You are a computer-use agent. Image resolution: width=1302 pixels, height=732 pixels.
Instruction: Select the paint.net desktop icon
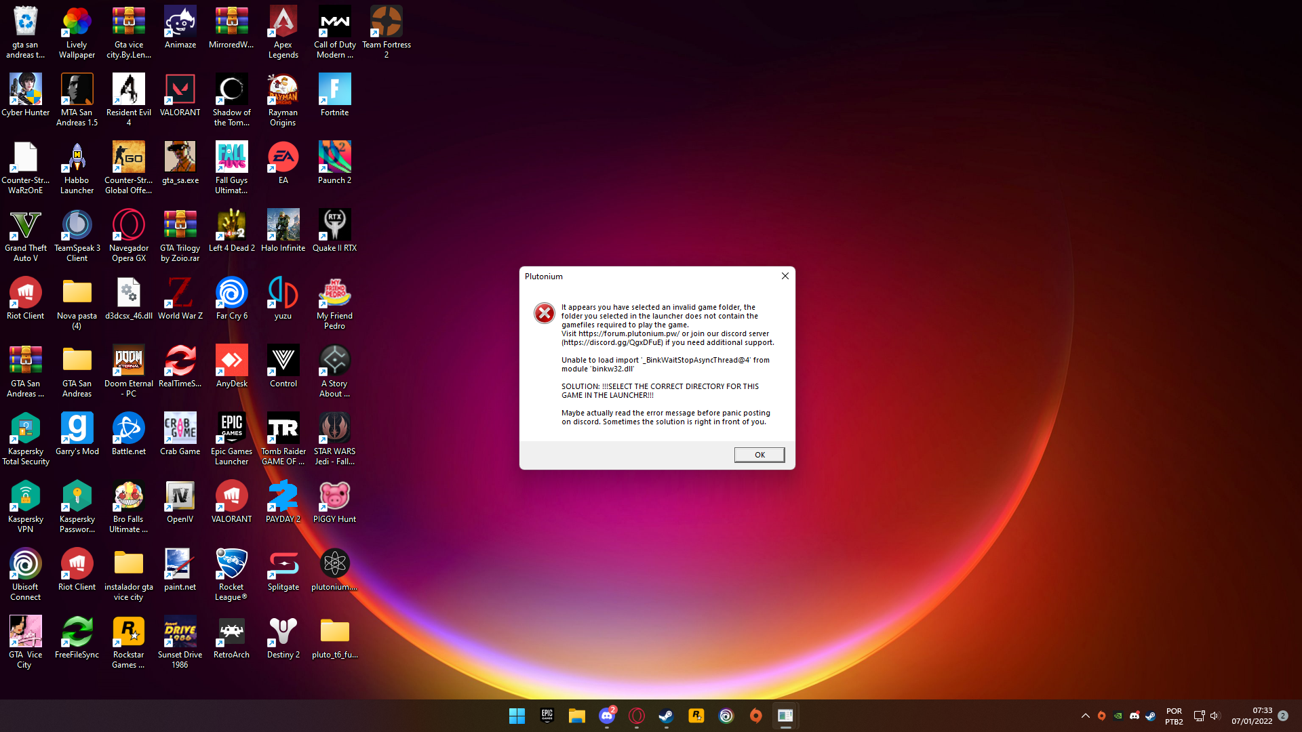[180, 569]
